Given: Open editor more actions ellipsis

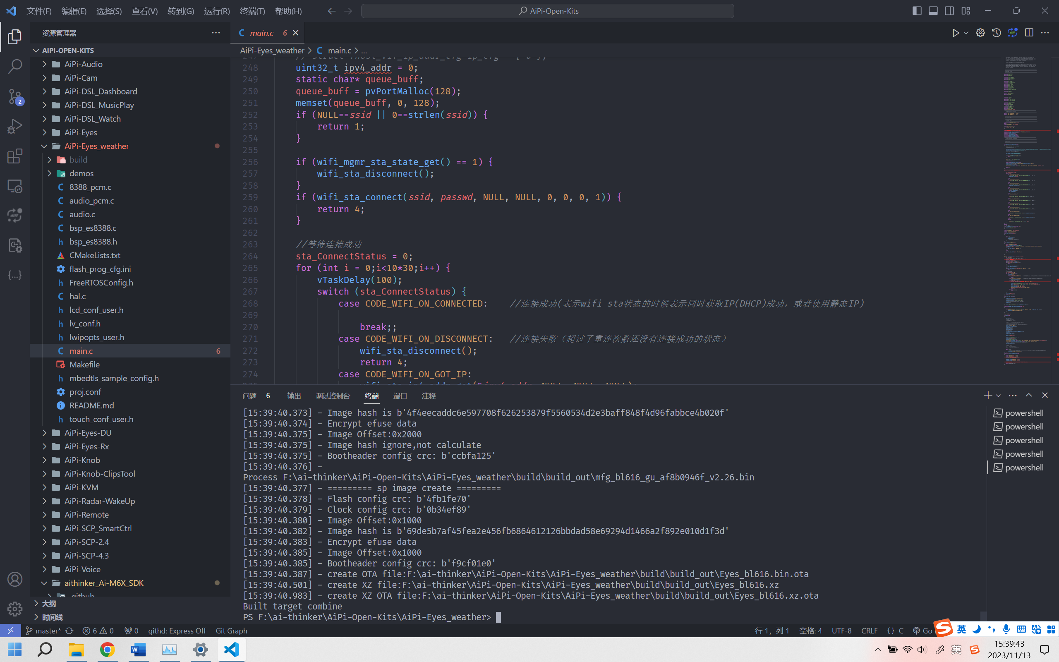Looking at the screenshot, I should coord(1045,33).
